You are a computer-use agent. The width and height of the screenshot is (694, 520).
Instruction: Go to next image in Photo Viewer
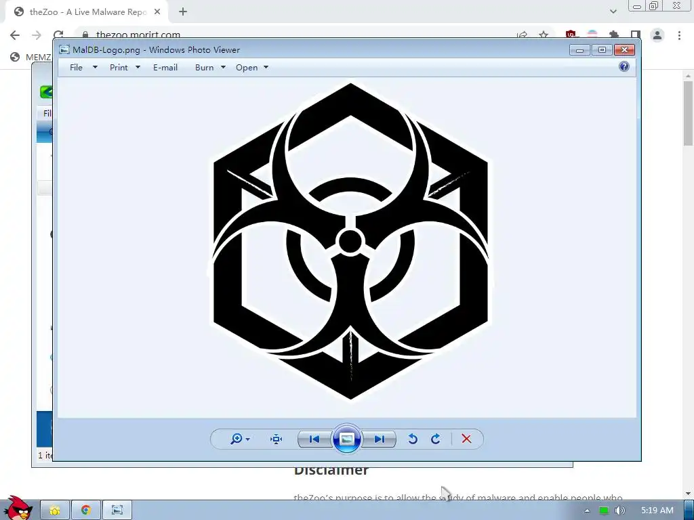click(379, 439)
